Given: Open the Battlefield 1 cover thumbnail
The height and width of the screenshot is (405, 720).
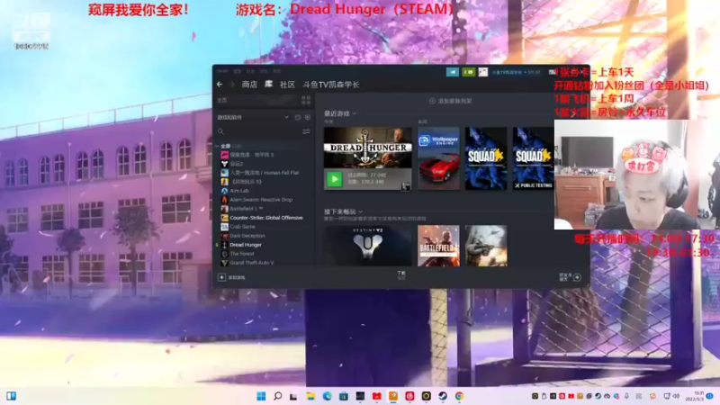Looking at the screenshot, I should [x=438, y=246].
